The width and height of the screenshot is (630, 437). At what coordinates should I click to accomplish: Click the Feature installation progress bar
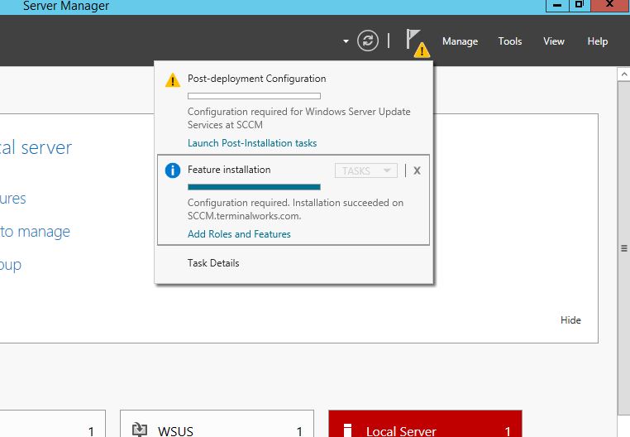click(254, 187)
